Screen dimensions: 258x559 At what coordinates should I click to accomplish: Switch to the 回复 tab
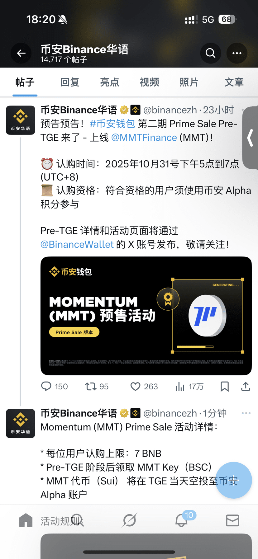click(69, 82)
